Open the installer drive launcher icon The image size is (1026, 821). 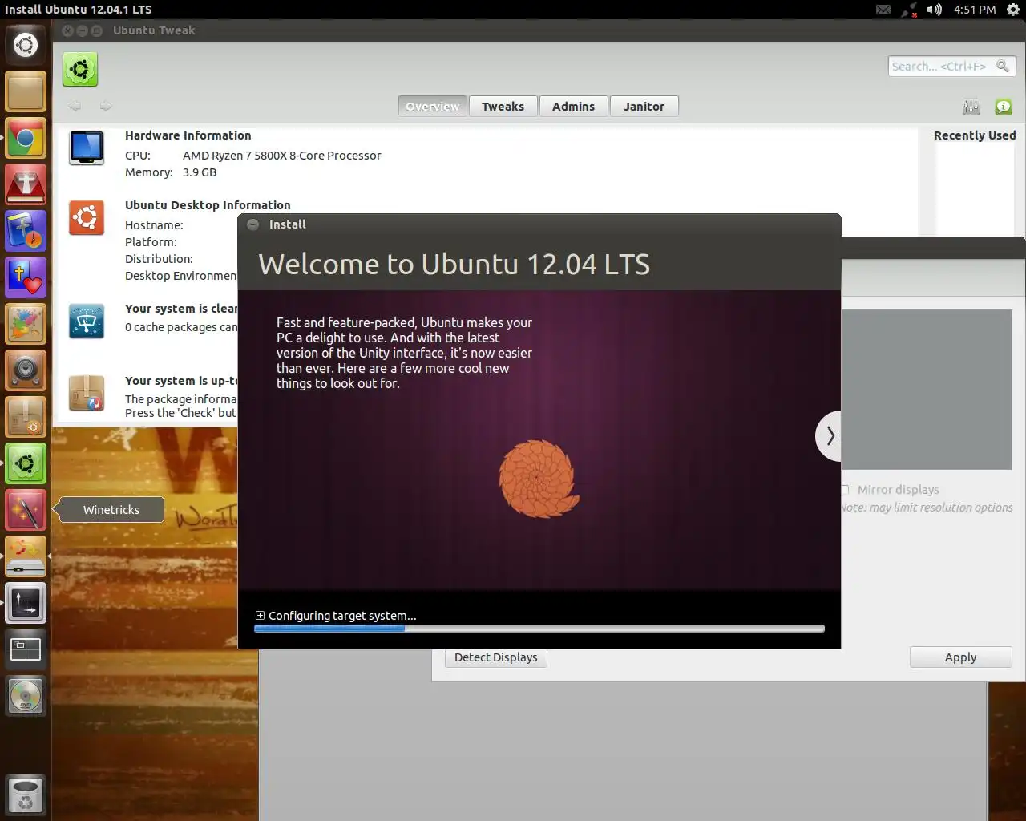coord(26,556)
